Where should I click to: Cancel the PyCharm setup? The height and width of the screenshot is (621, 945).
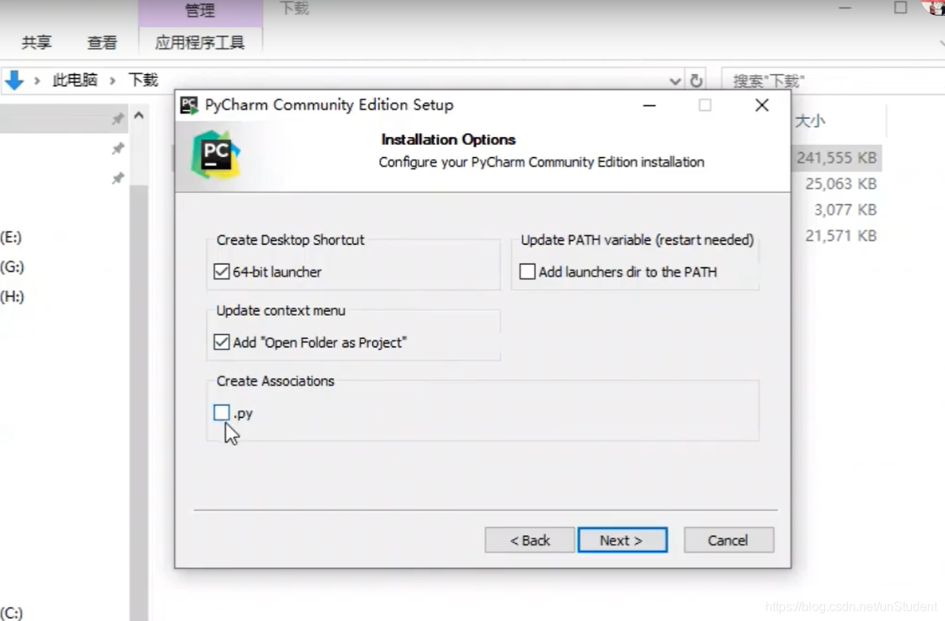coord(728,541)
